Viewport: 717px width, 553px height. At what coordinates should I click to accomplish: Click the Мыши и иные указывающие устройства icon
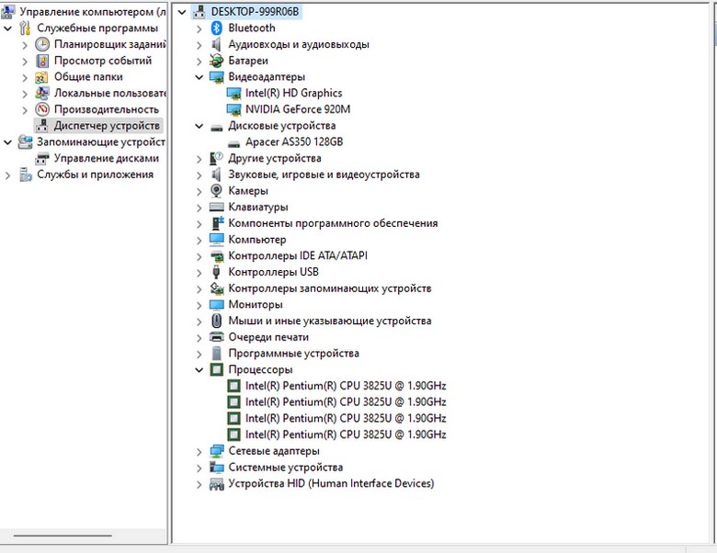(217, 321)
